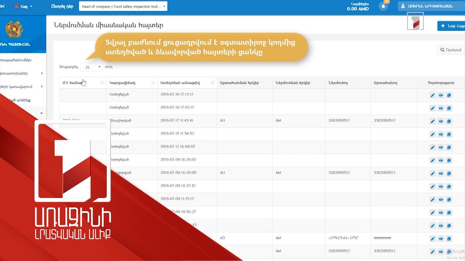View the request created 2019-07-09 16:28:02
This screenshot has height=261, width=465.
[x=441, y=161]
